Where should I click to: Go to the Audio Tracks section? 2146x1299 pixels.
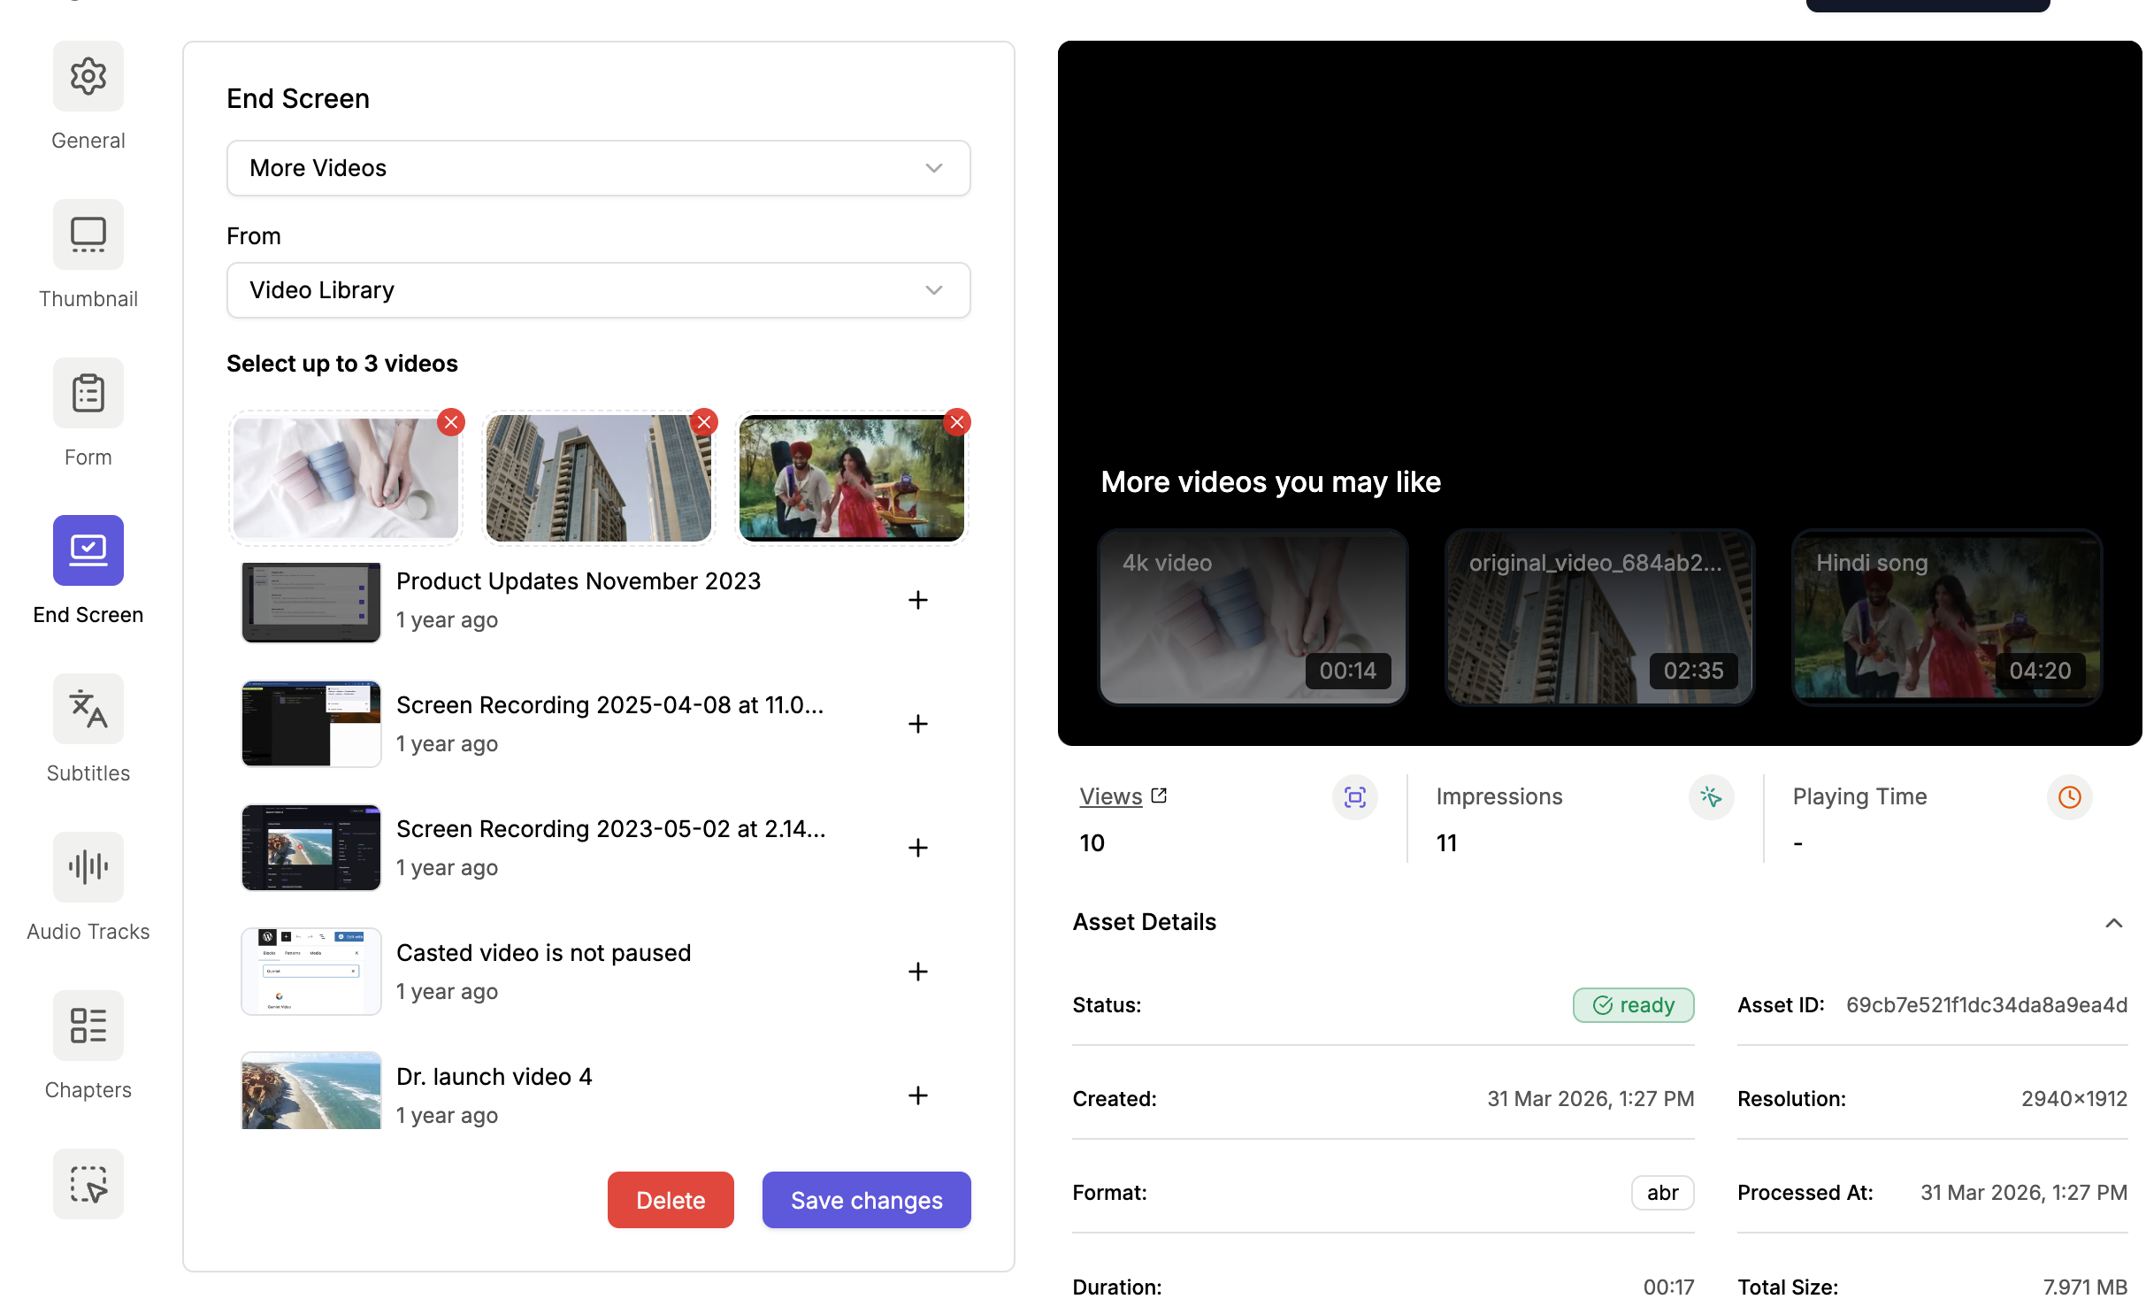(88, 868)
